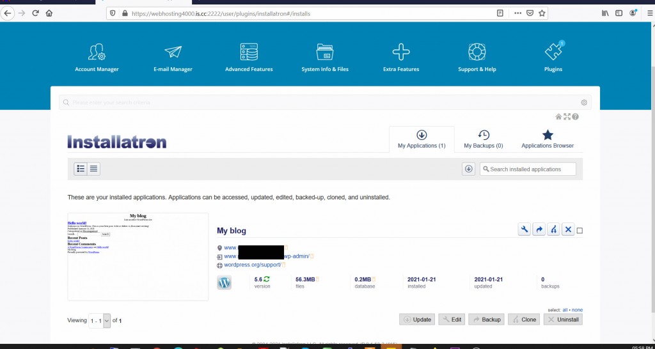Click the Uninstall button at the bottom
This screenshot has height=349, width=655.
[564, 320]
